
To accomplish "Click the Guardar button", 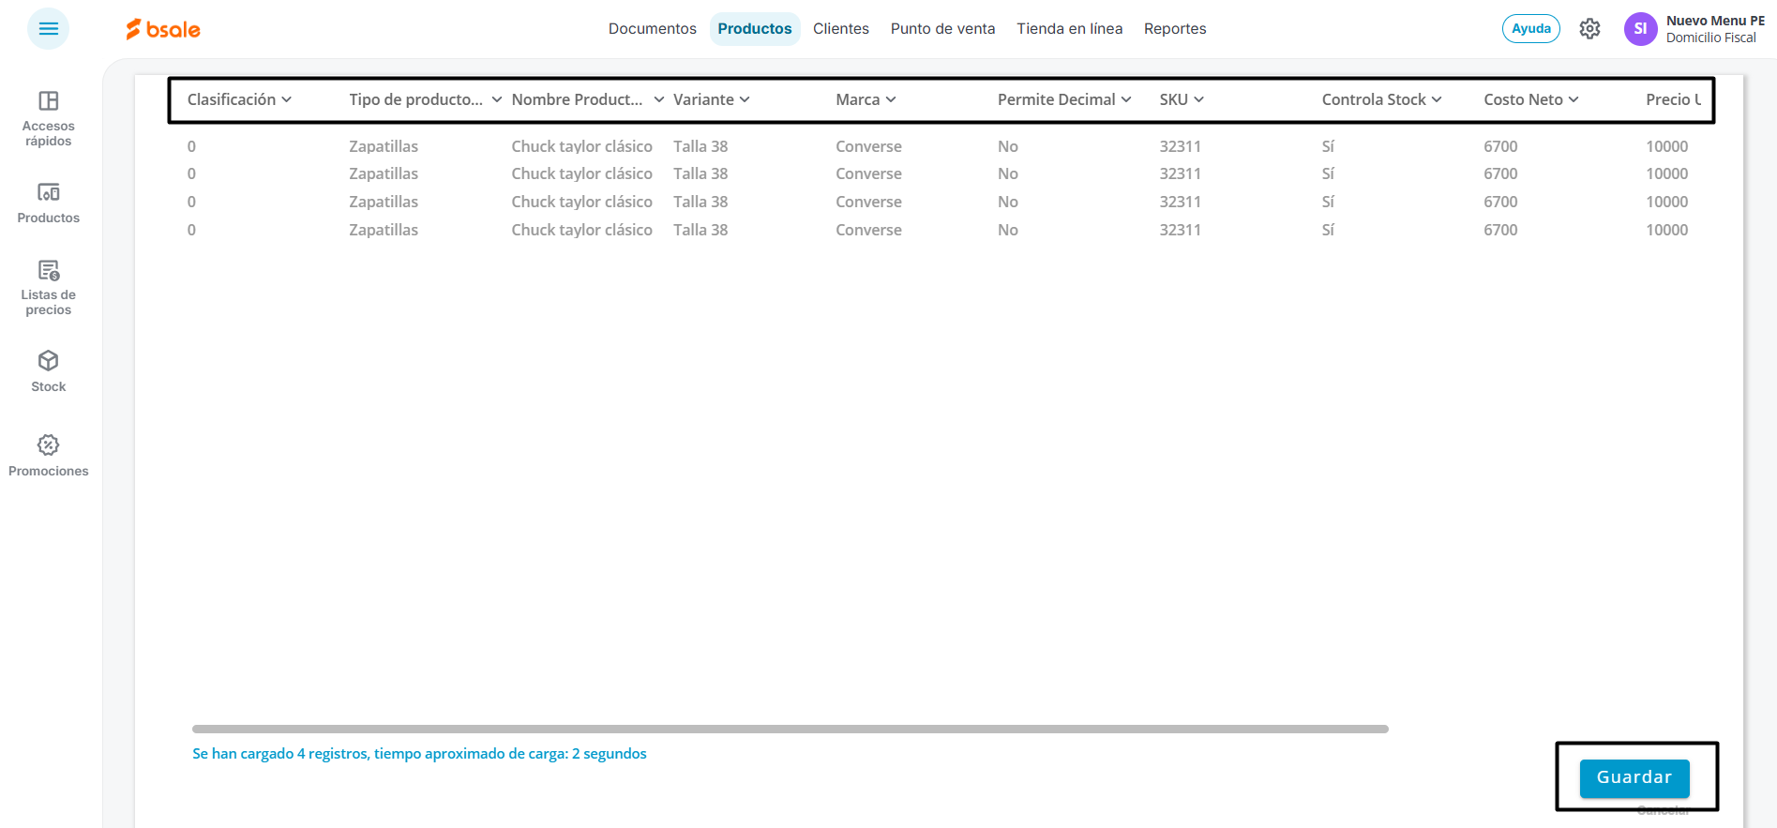I will click(1634, 777).
